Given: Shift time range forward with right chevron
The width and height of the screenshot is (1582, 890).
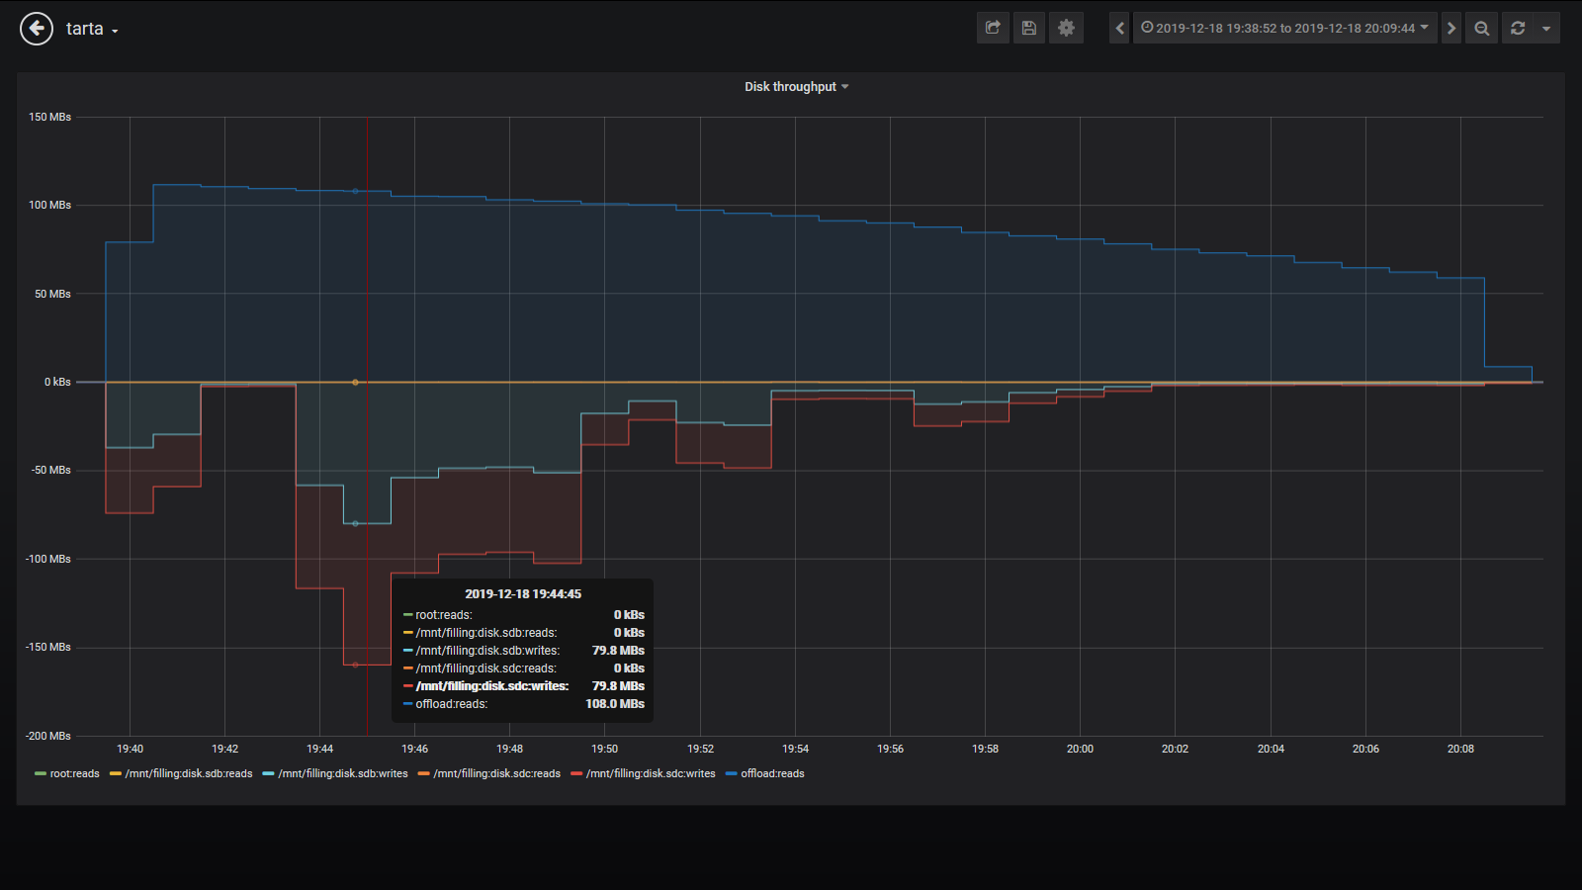Looking at the screenshot, I should [1450, 28].
